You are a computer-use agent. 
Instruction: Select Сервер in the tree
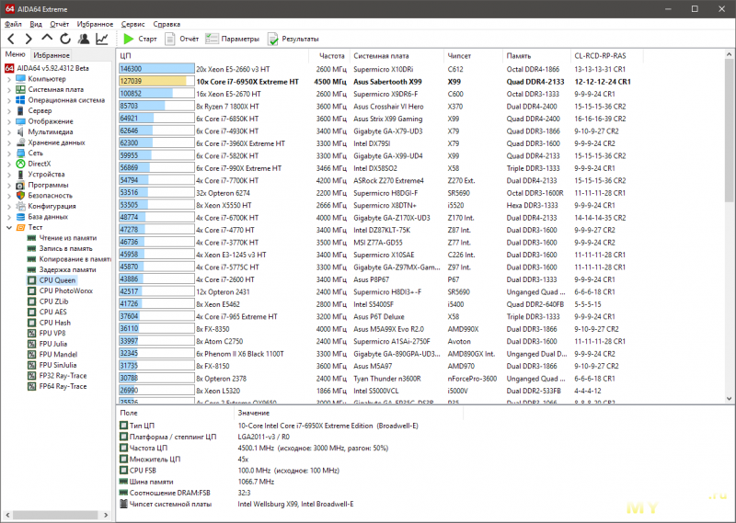[40, 110]
